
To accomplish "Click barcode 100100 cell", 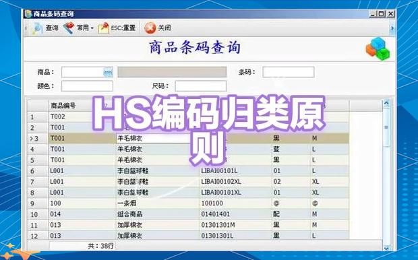I will pyautogui.click(x=212, y=203).
